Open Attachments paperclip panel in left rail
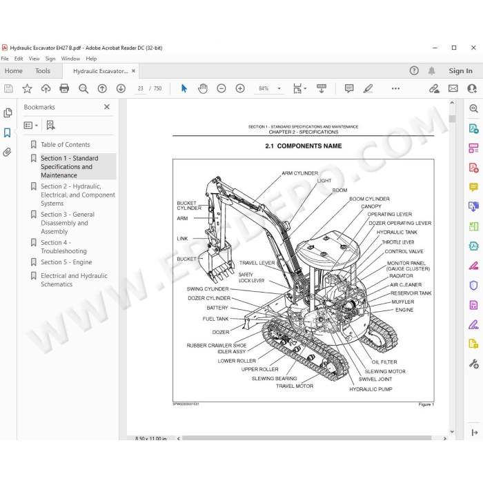483x483 pixels. click(8, 152)
